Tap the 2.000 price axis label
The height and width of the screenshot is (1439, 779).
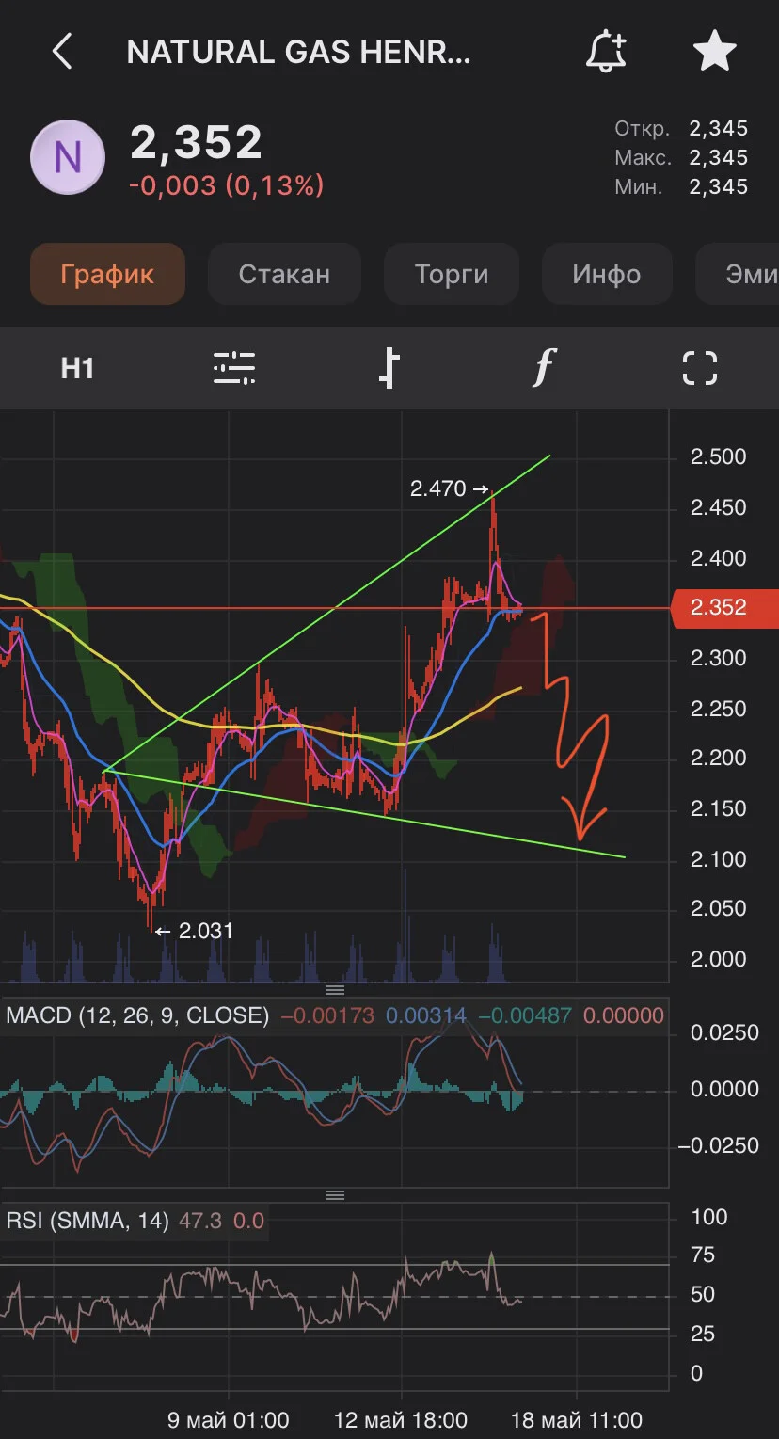718,959
